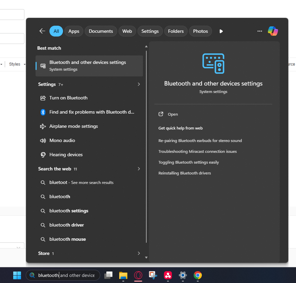Open Styles dropdown in background window
The width and height of the screenshot is (296, 283).
pyautogui.click(x=17, y=64)
